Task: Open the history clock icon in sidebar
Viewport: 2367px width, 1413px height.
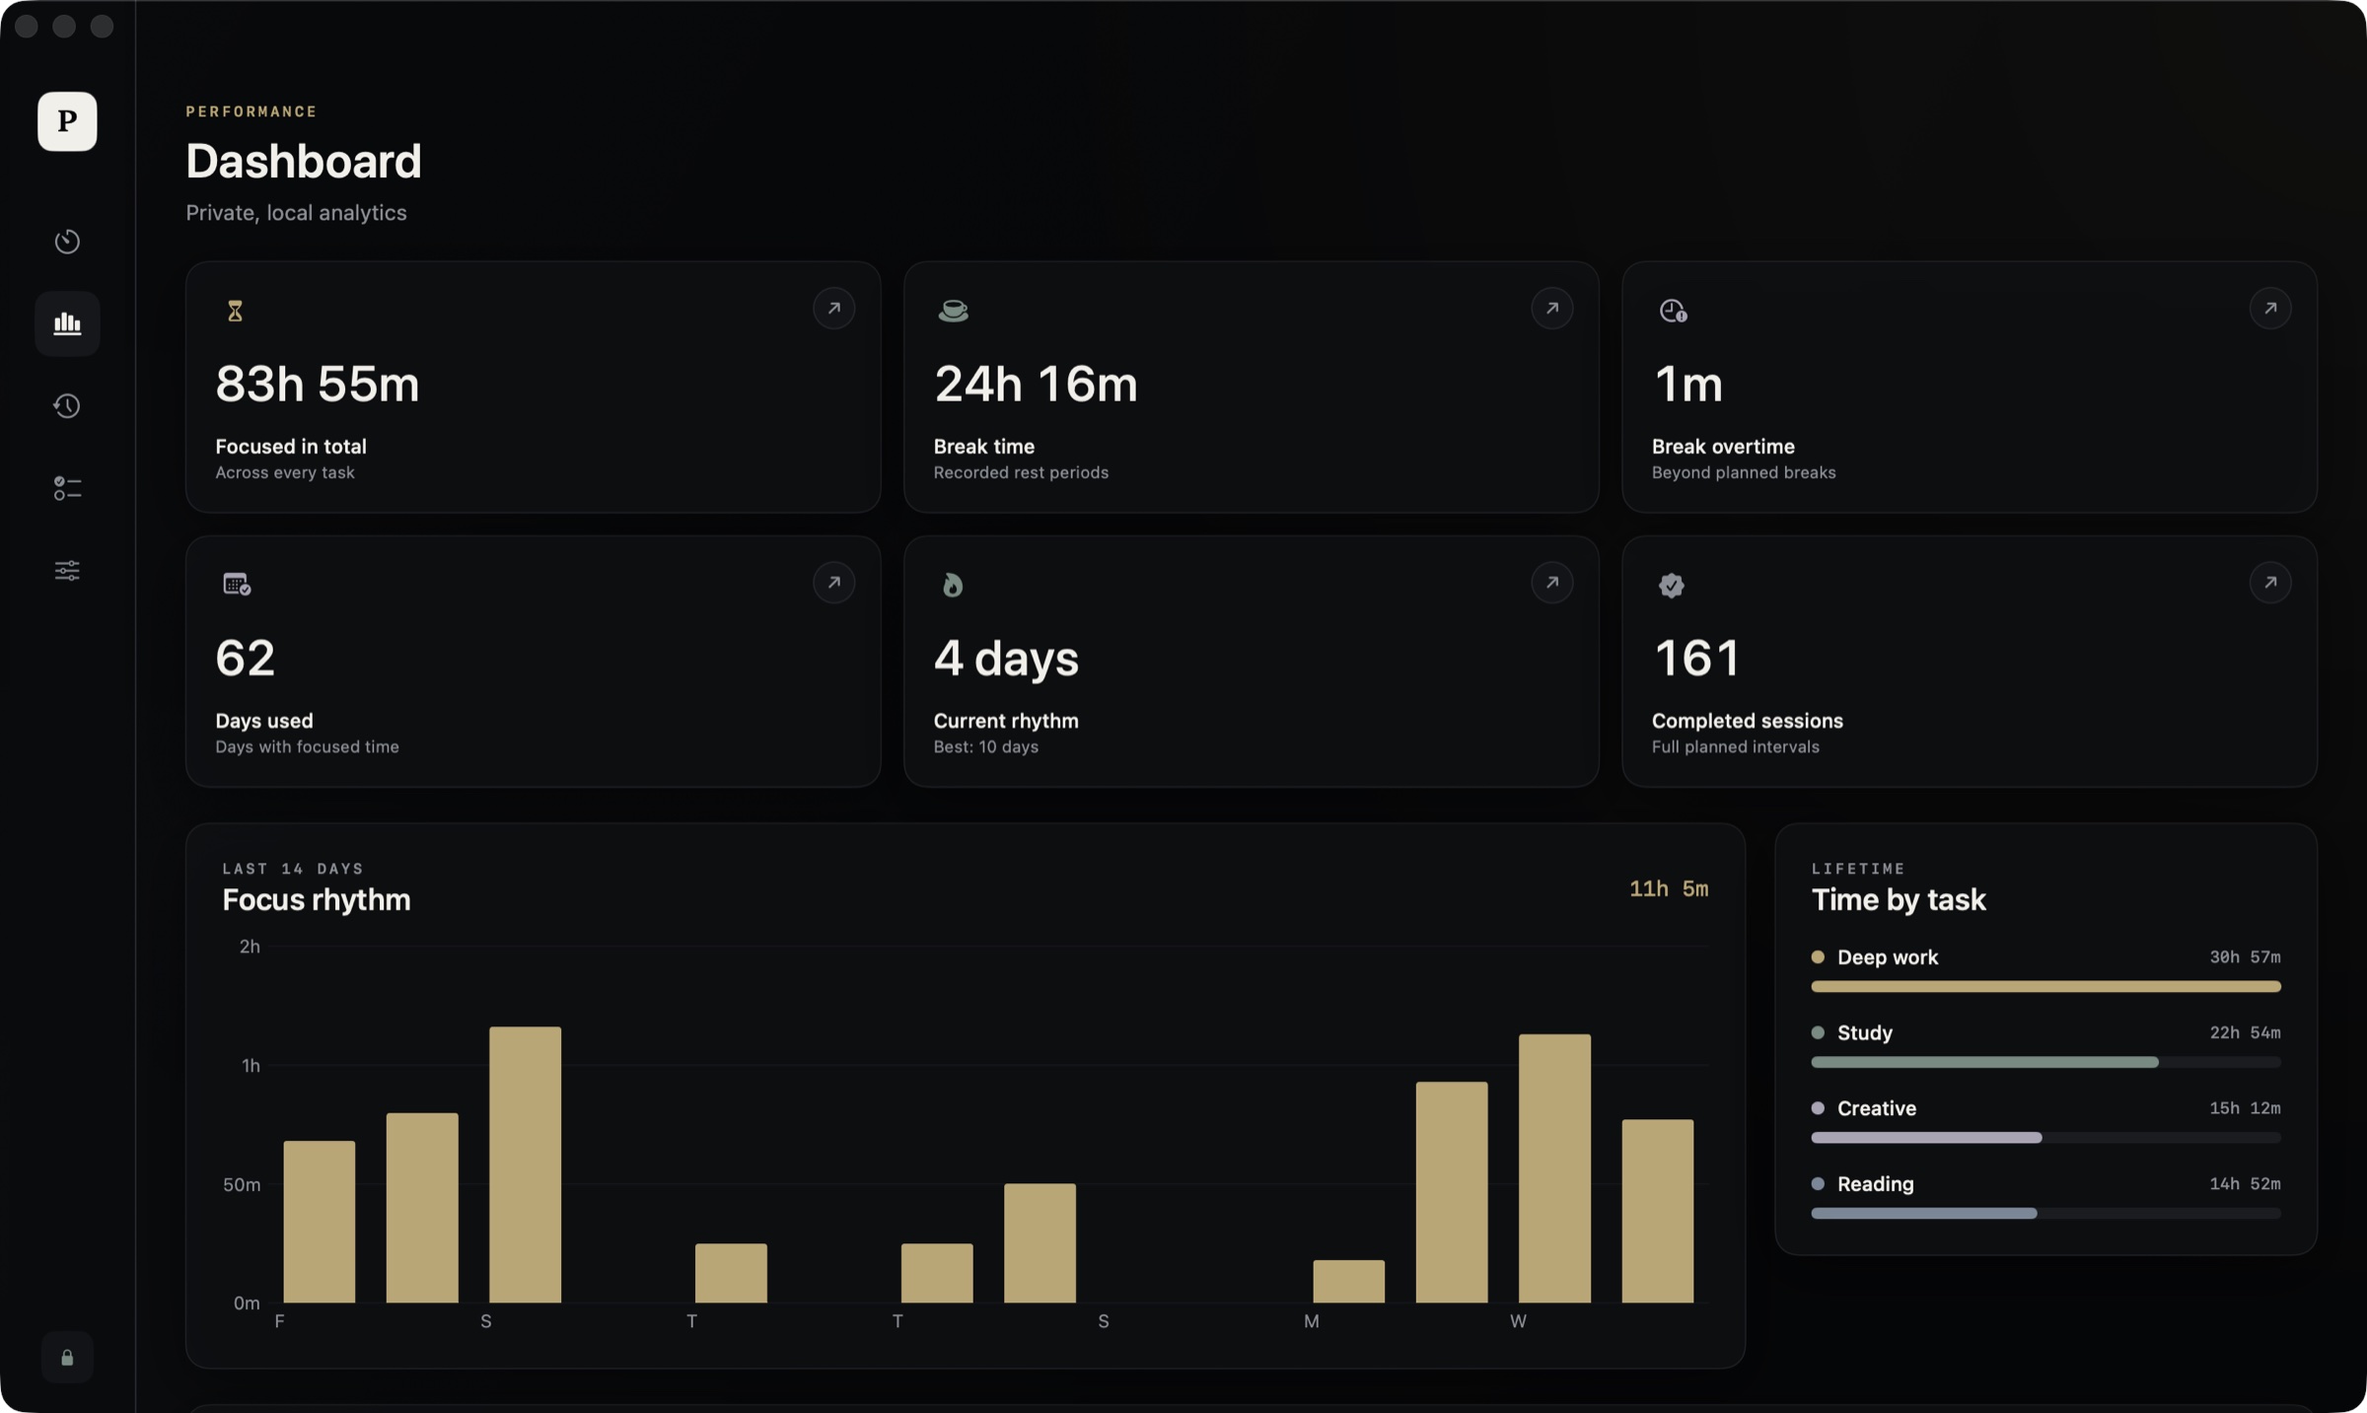Action: [67, 405]
